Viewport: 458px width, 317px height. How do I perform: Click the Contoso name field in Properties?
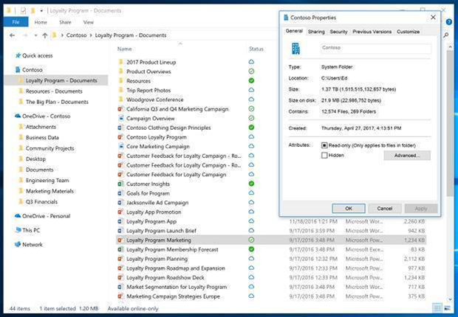375,49
